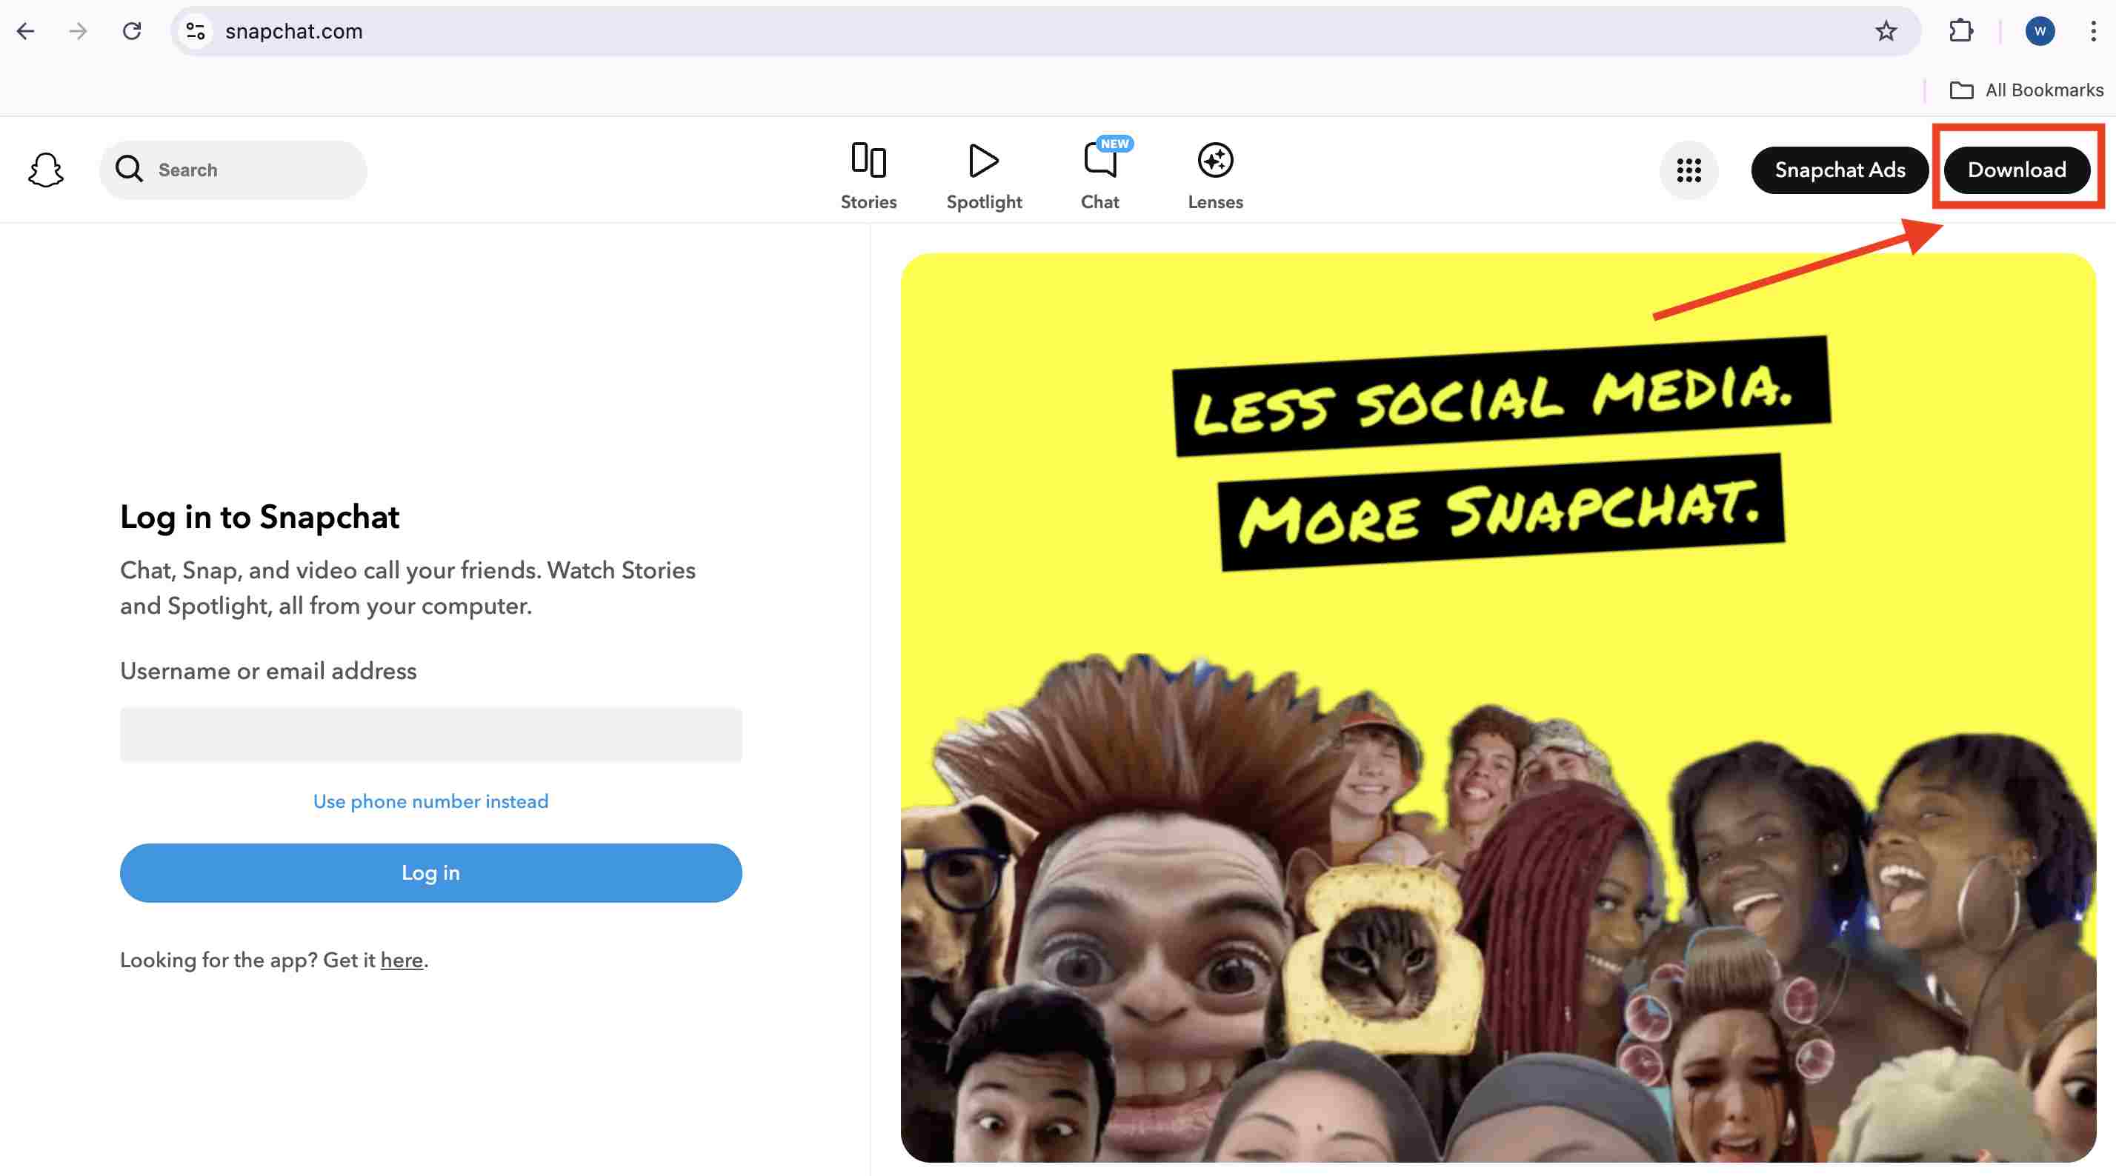The width and height of the screenshot is (2116, 1176).
Task: Click the 'here' app download link
Action: [x=402, y=960]
